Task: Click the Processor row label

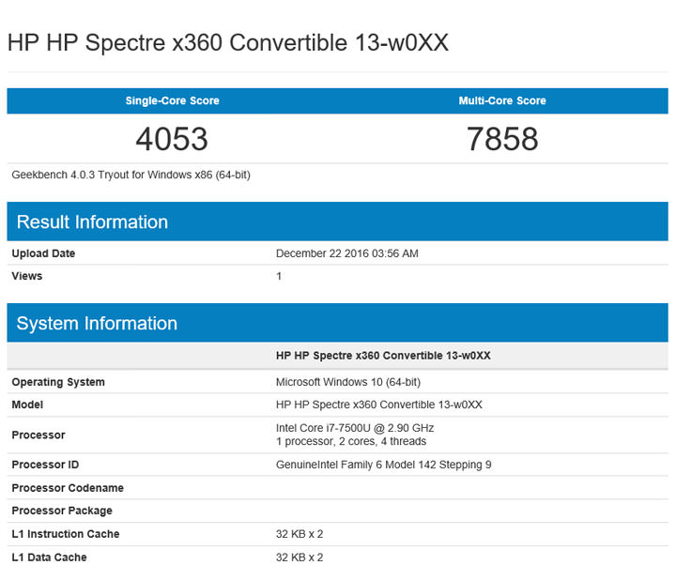Action: tap(38, 435)
